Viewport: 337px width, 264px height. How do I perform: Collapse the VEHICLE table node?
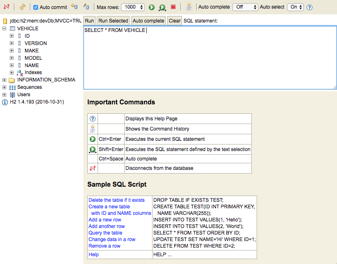click(4, 28)
